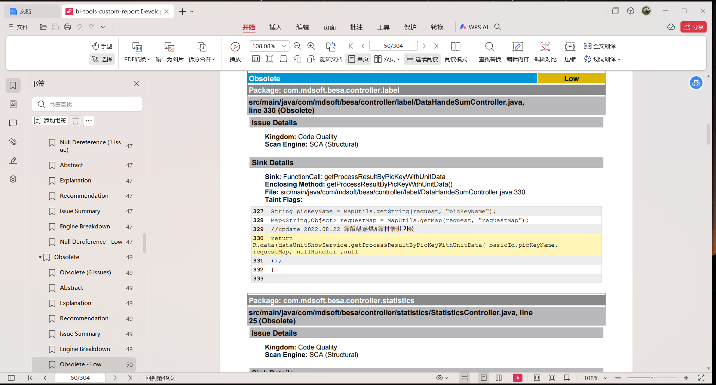Open the 编辑内容 edit content tool
The width and height of the screenshot is (716, 385).
517,52
